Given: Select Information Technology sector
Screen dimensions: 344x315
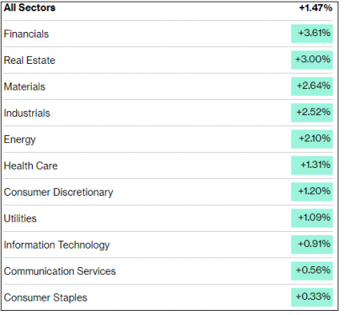Looking at the screenshot, I should click(x=56, y=244).
